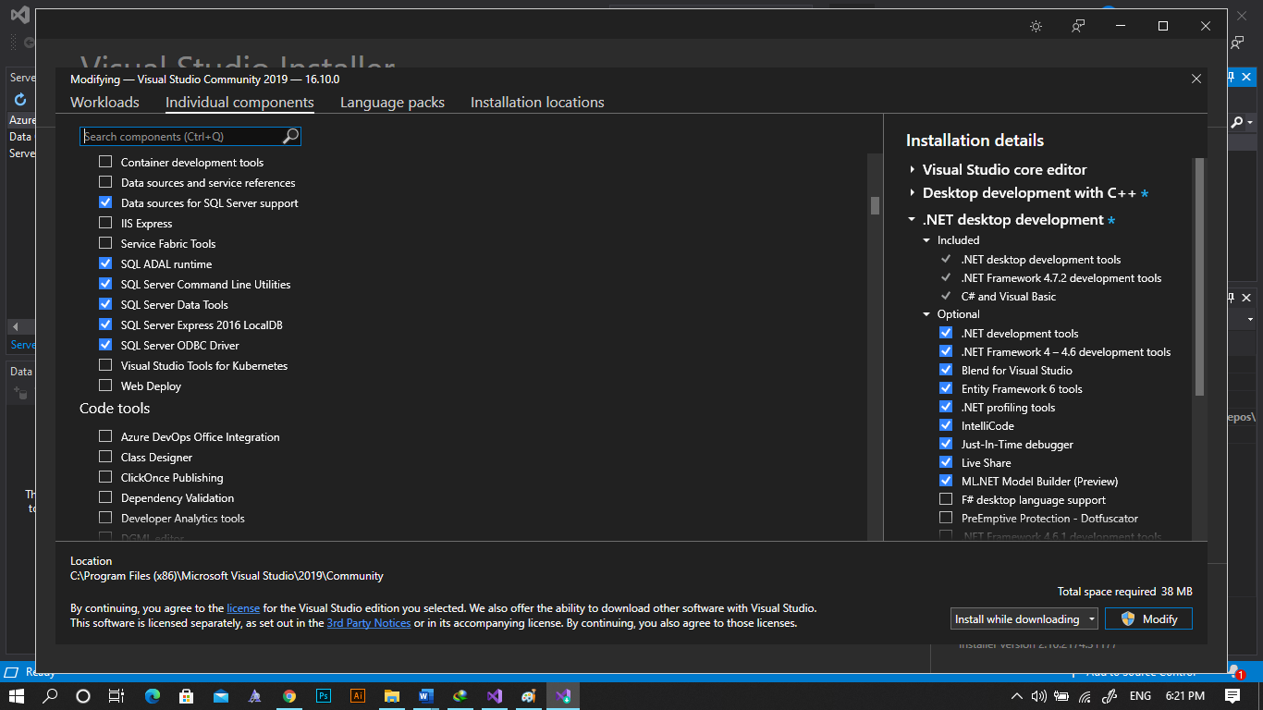This screenshot has height=710, width=1263.
Task: Check IIS Express component
Action: pyautogui.click(x=105, y=223)
